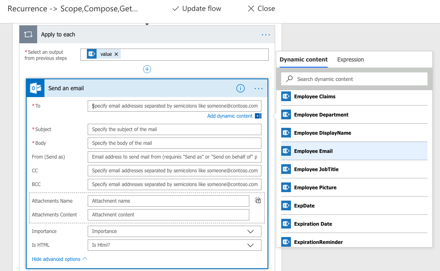The height and width of the screenshot is (271, 440).
Task: Open Apply to each ellipsis menu
Action: tap(266, 35)
